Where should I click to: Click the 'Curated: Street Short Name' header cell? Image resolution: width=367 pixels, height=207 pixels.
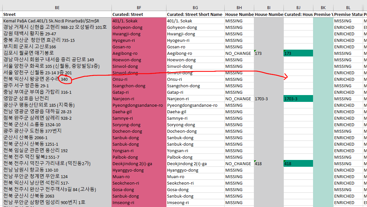click(x=195, y=14)
